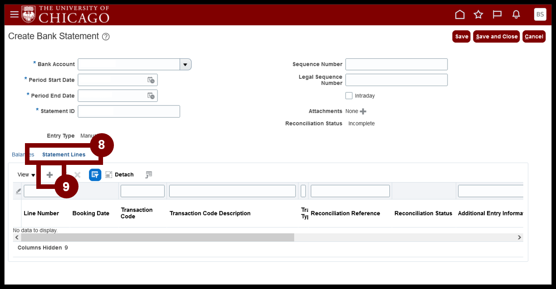The height and width of the screenshot is (289, 556).
Task: Sort by Transaction Code Description header
Action: tap(210, 213)
